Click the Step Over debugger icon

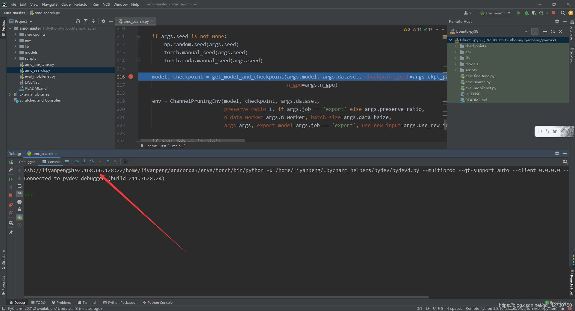[x=77, y=161]
